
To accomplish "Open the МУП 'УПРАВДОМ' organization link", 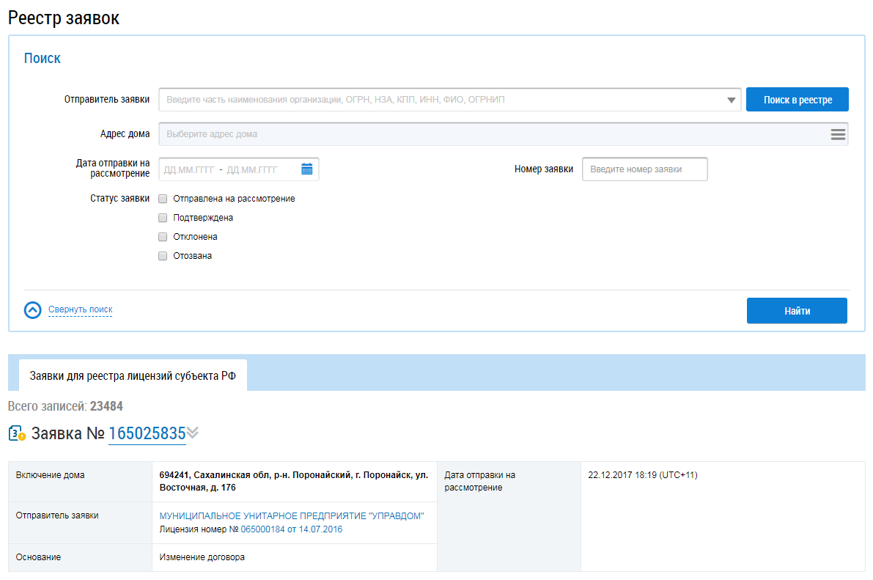I will click(292, 515).
